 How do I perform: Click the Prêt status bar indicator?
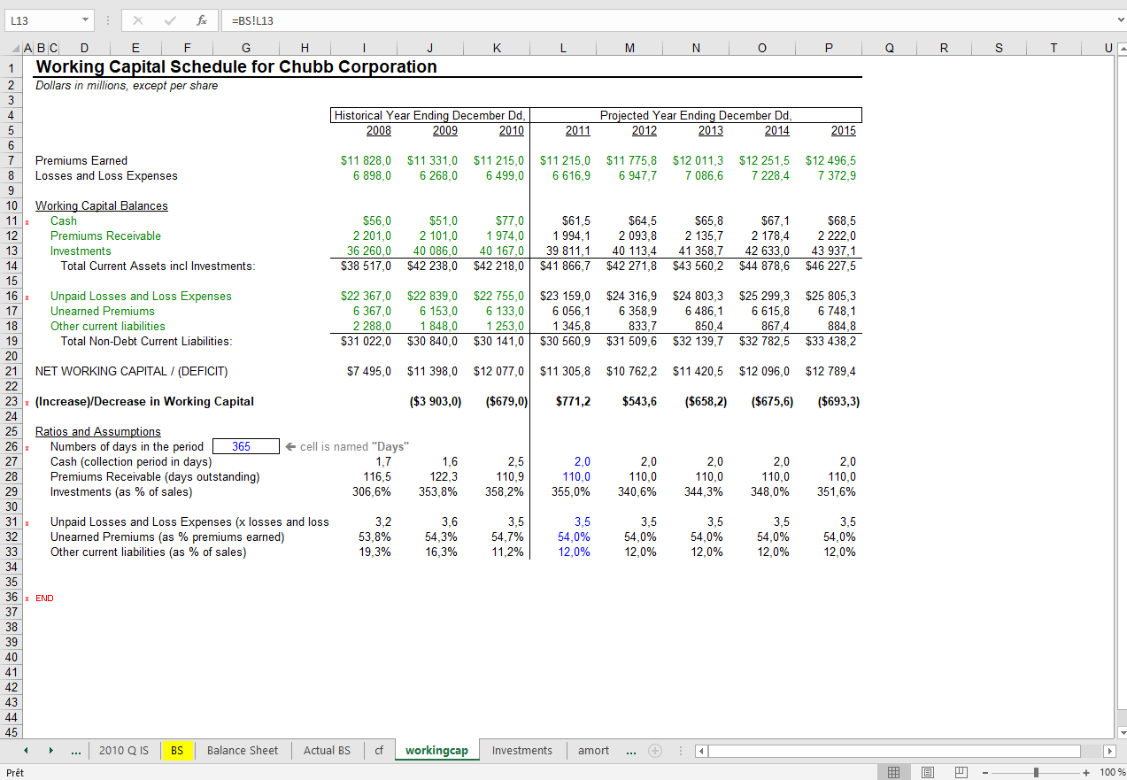[x=15, y=772]
